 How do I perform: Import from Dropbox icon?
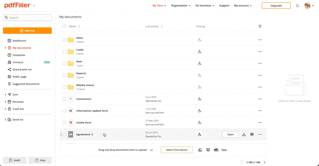(208, 150)
